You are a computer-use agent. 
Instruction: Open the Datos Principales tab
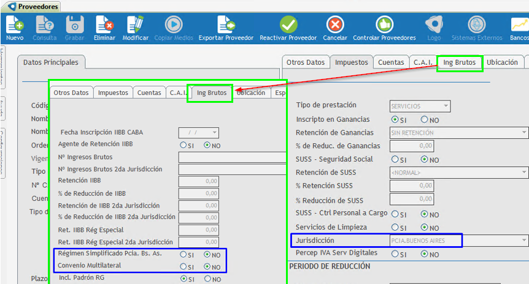[x=51, y=62]
